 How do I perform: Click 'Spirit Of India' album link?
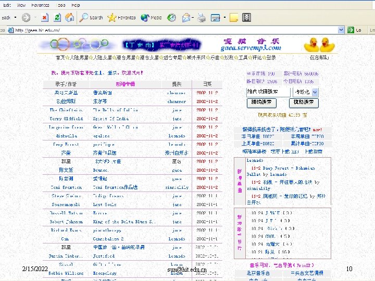coord(111,119)
